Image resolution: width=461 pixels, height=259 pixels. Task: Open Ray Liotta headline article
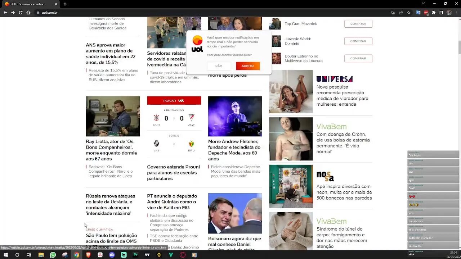[x=111, y=150]
